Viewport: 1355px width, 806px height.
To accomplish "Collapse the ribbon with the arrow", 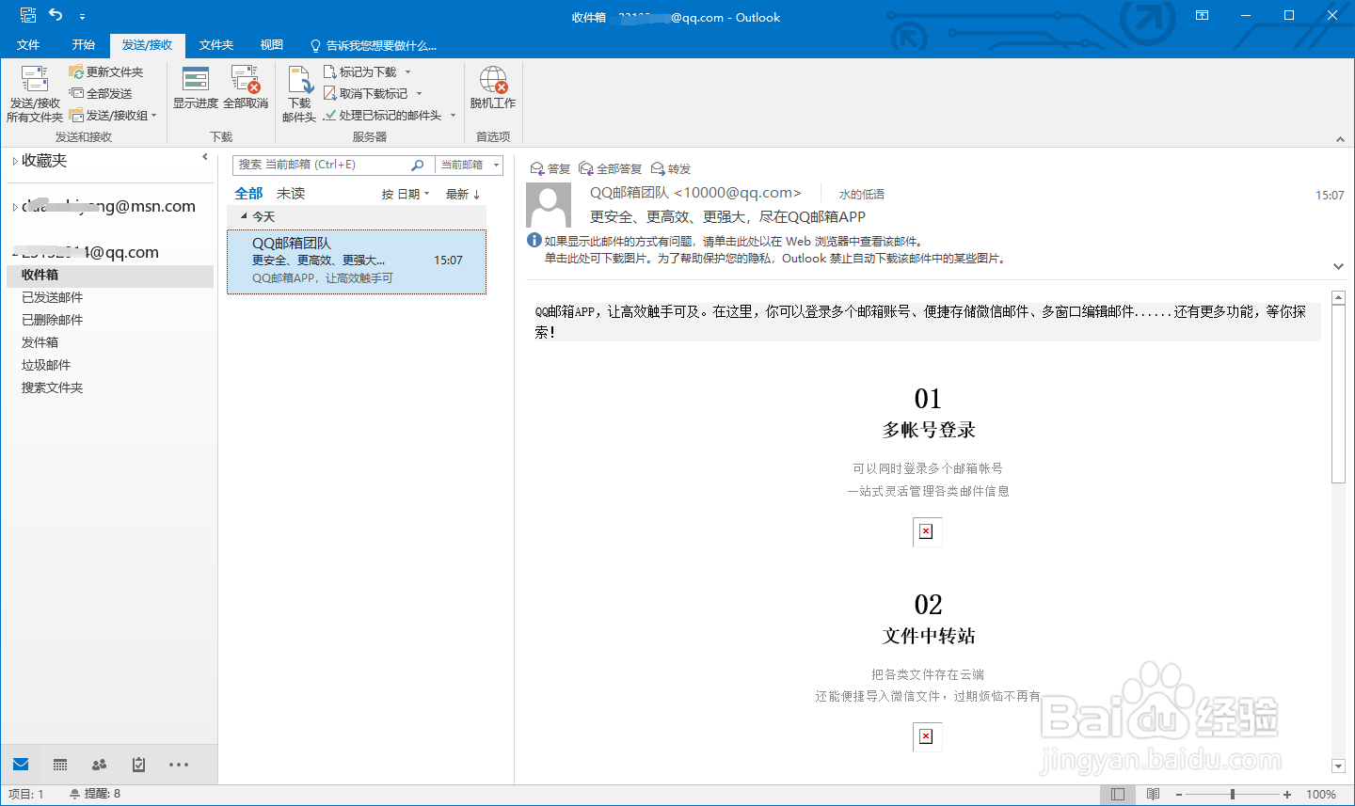I will click(1340, 139).
